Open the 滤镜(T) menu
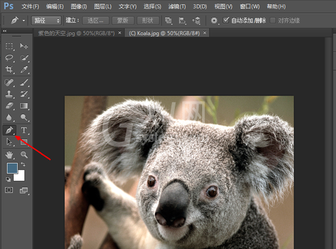Image resolution: width=336 pixels, height=249 pixels. 177,6
